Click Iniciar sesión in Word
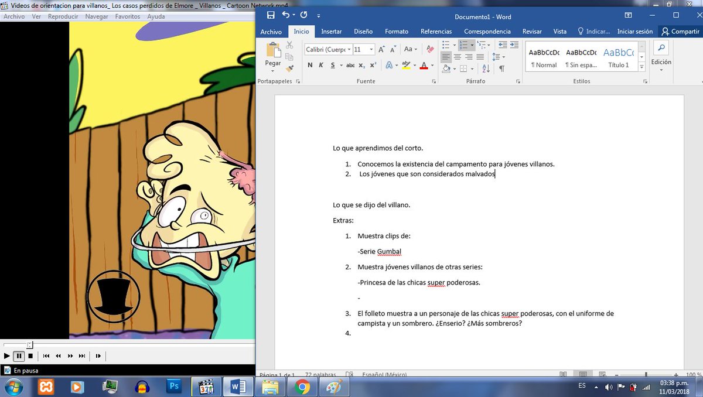 pyautogui.click(x=635, y=32)
